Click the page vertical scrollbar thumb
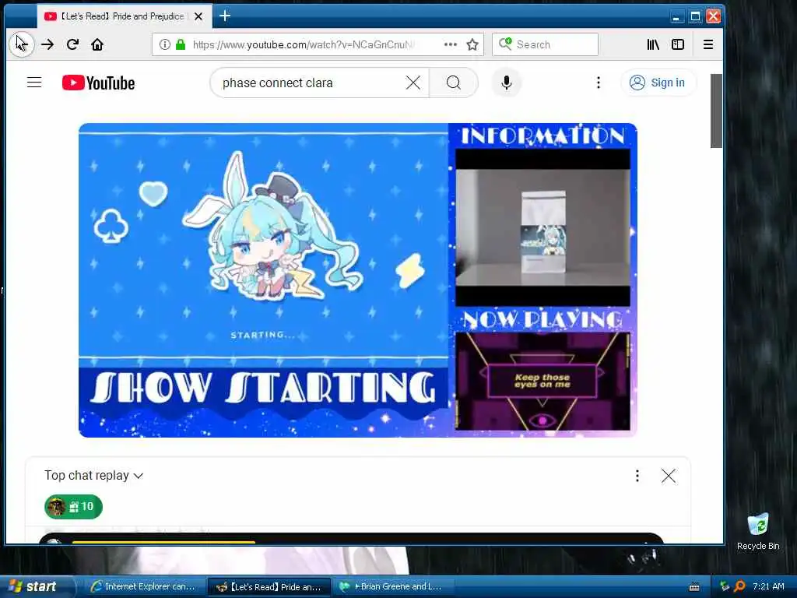This screenshot has width=797, height=598. click(x=716, y=111)
